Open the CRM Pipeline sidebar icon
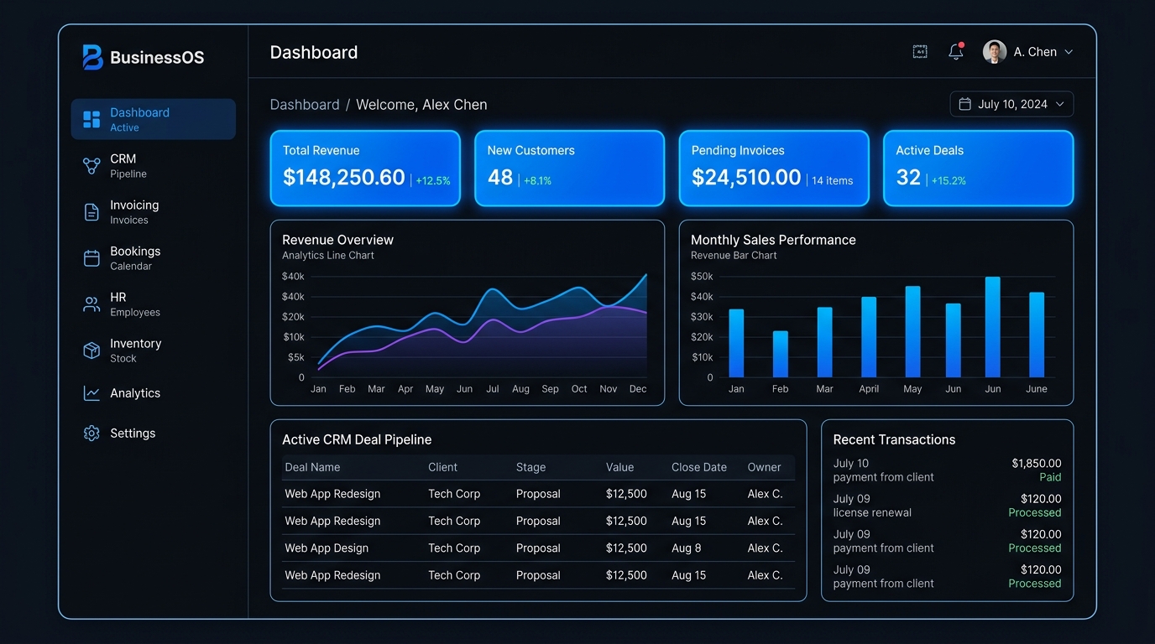The width and height of the screenshot is (1155, 644). (x=91, y=165)
